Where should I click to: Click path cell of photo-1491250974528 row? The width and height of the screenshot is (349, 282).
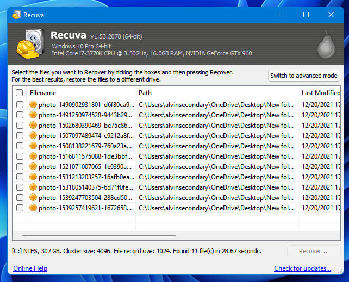click(216, 115)
